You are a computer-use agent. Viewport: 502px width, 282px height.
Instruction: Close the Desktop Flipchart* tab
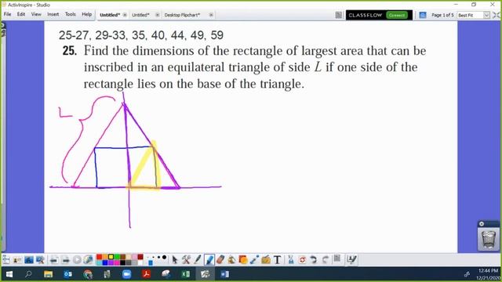coord(211,15)
